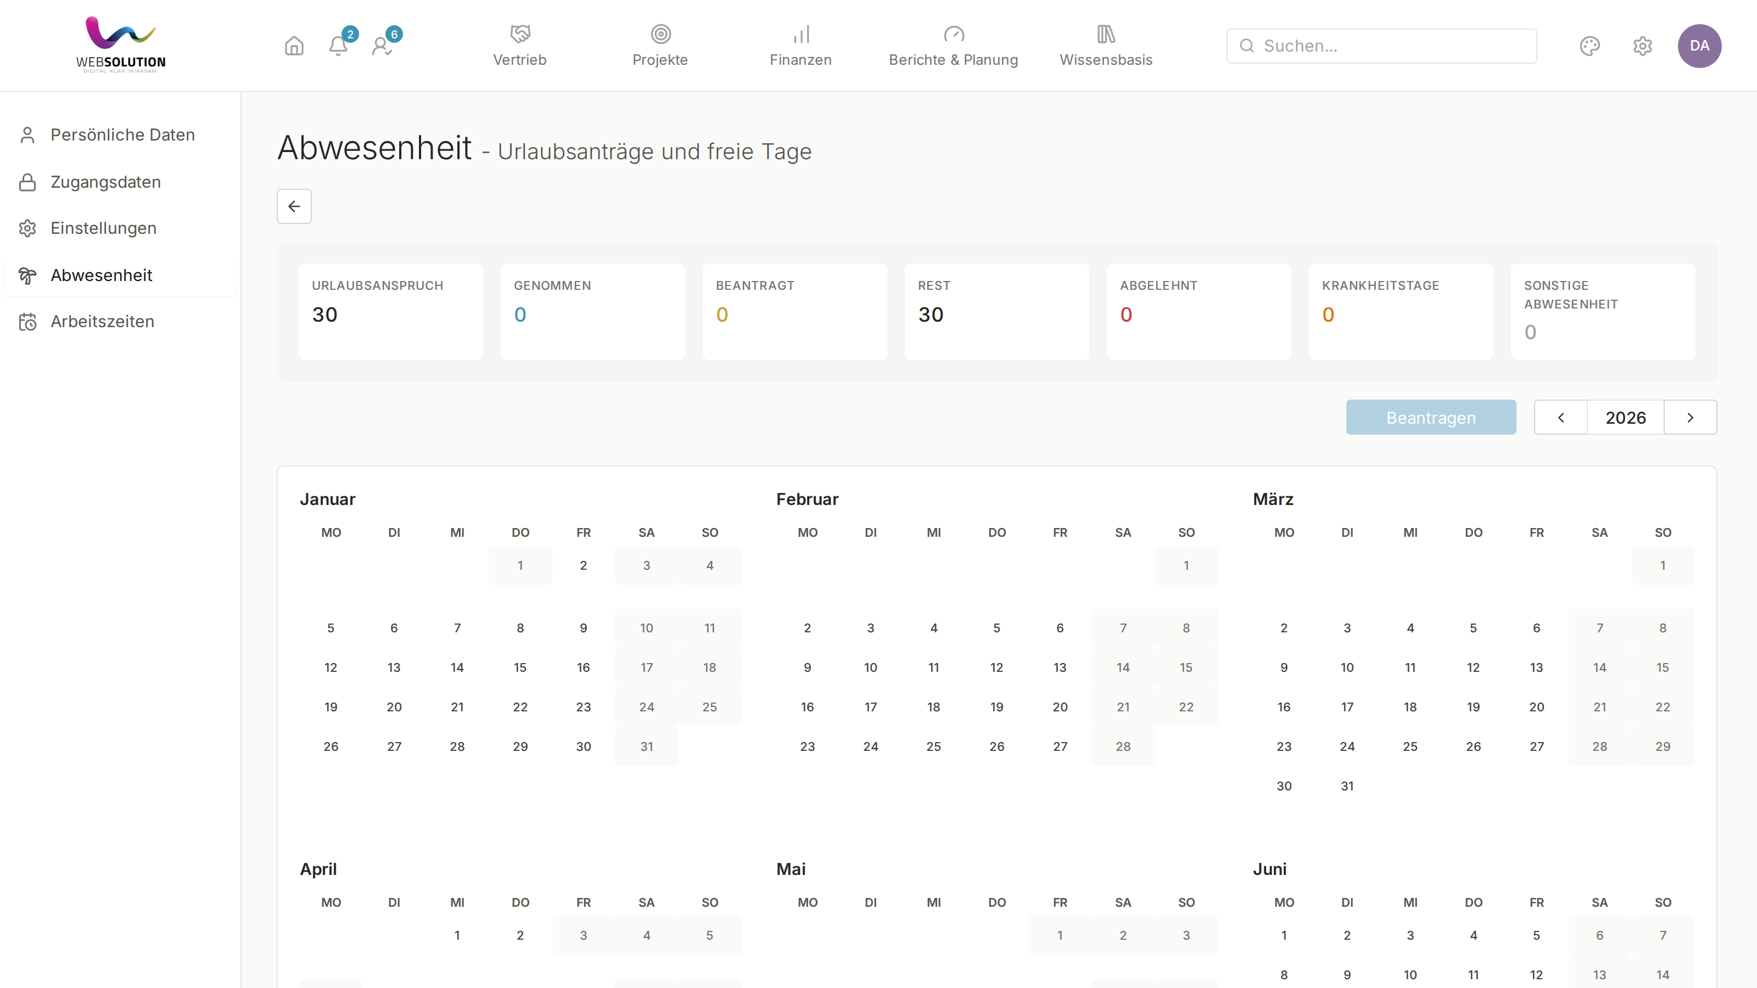Click the Projekte target icon

[x=660, y=33]
